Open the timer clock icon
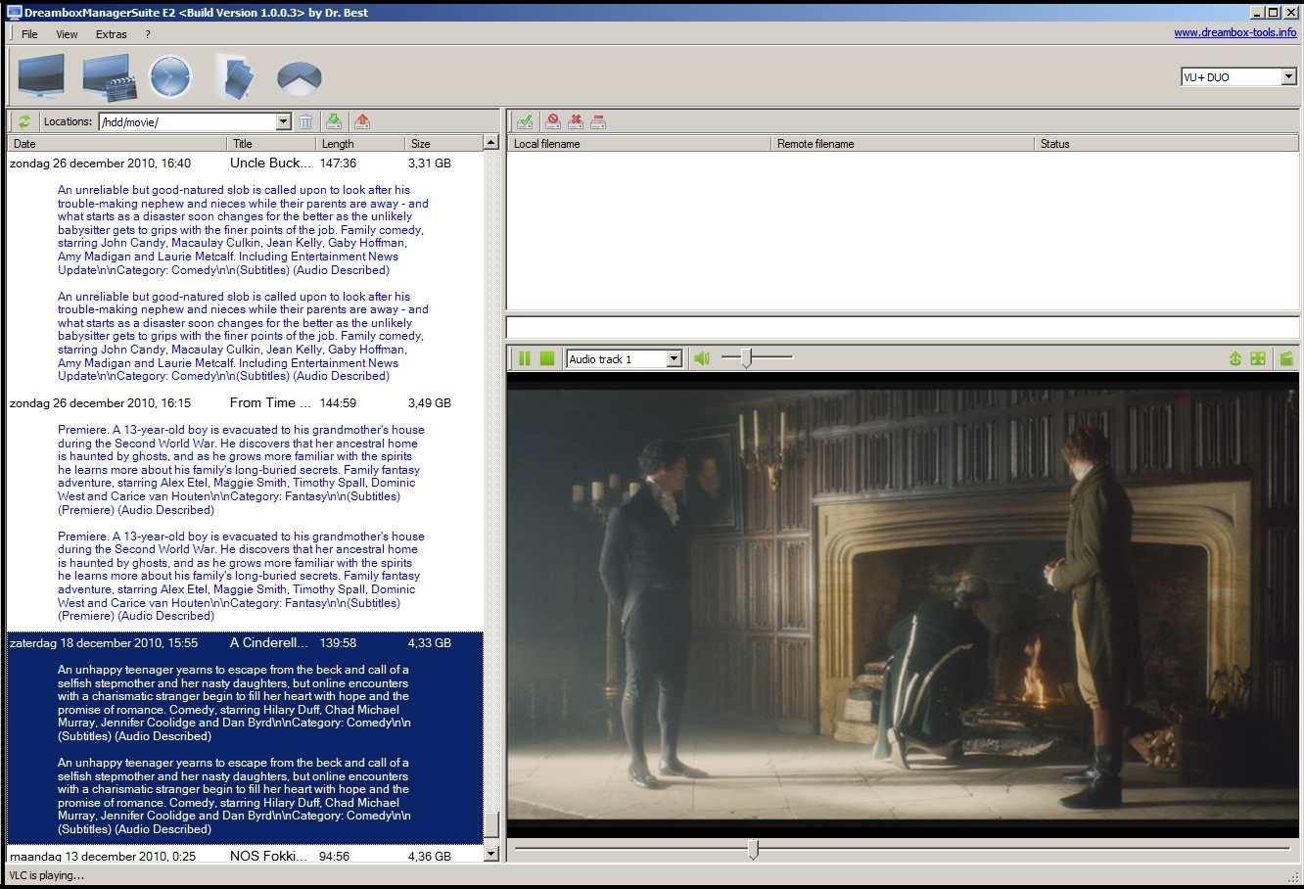 [x=170, y=76]
